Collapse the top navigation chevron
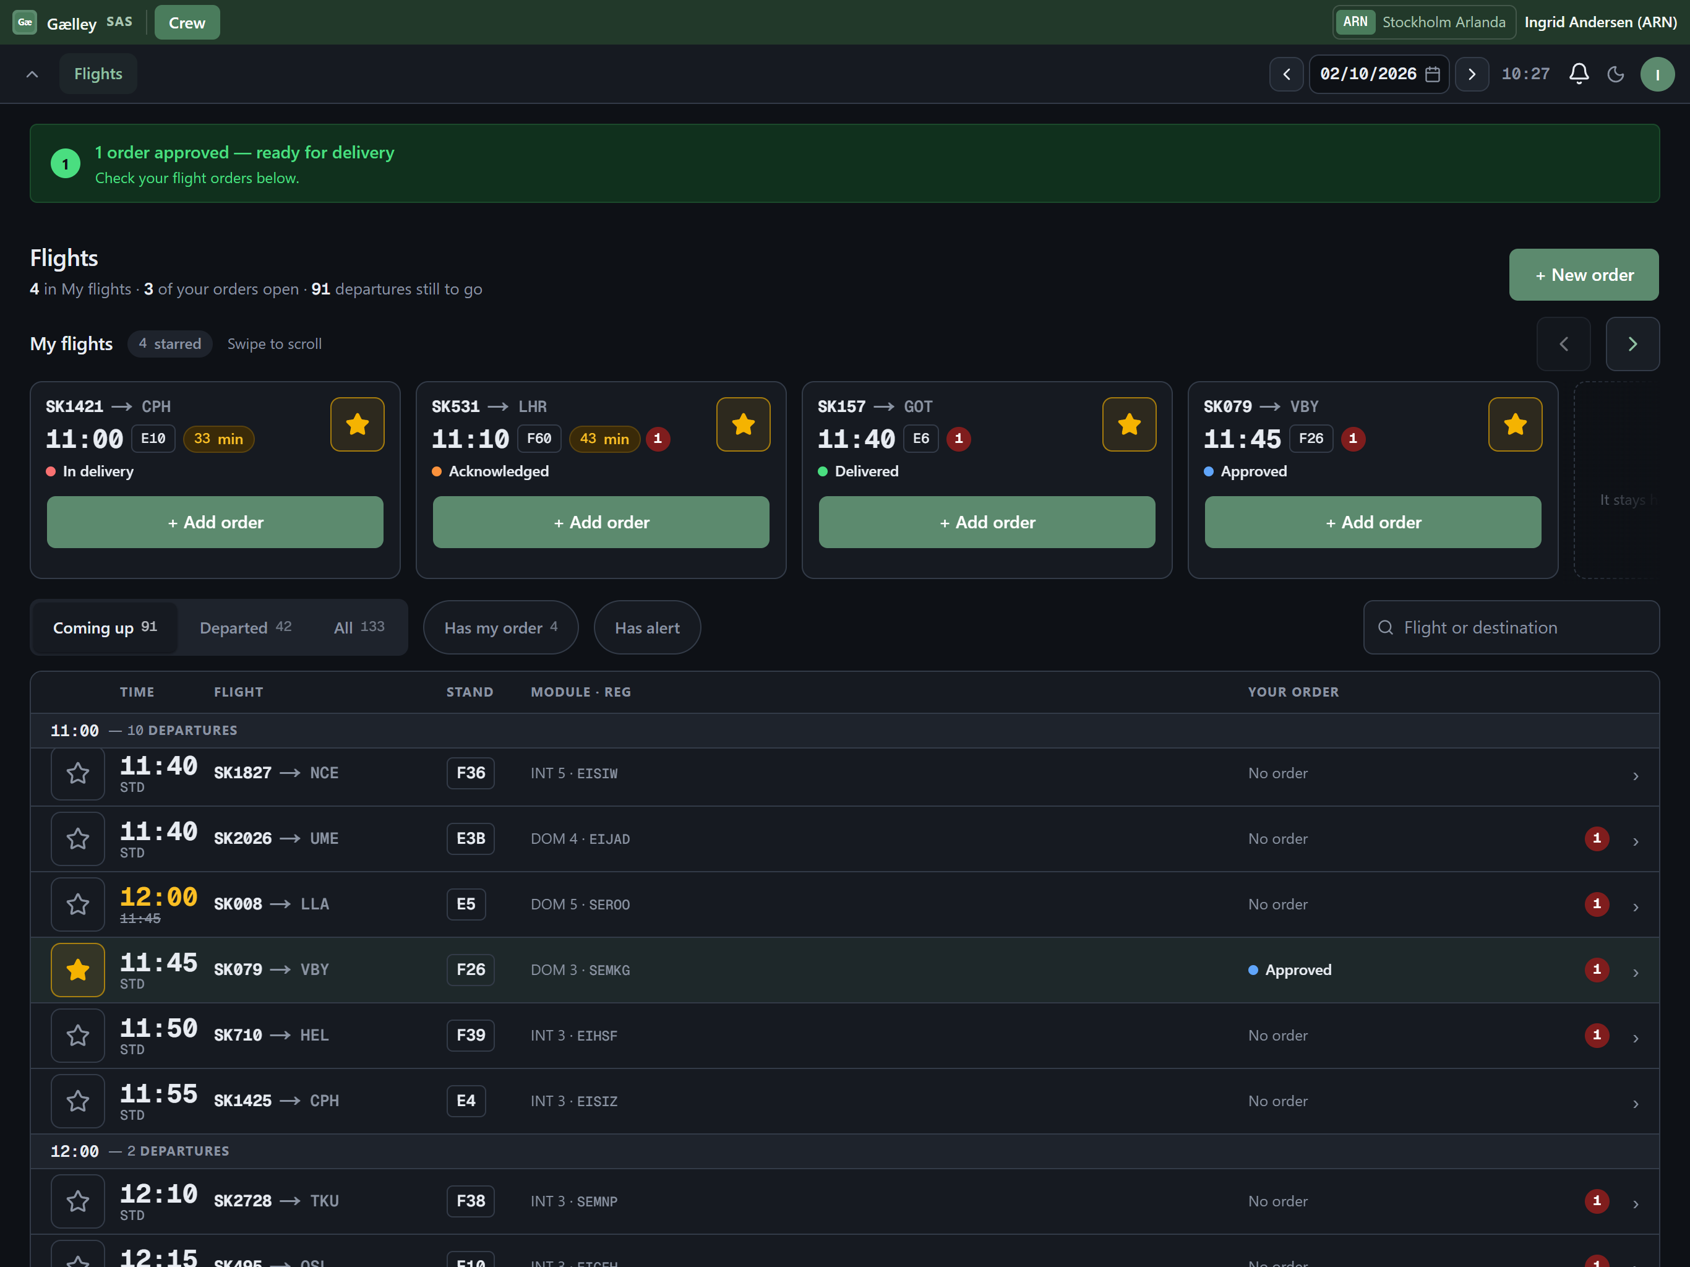1690x1267 pixels. [32, 74]
